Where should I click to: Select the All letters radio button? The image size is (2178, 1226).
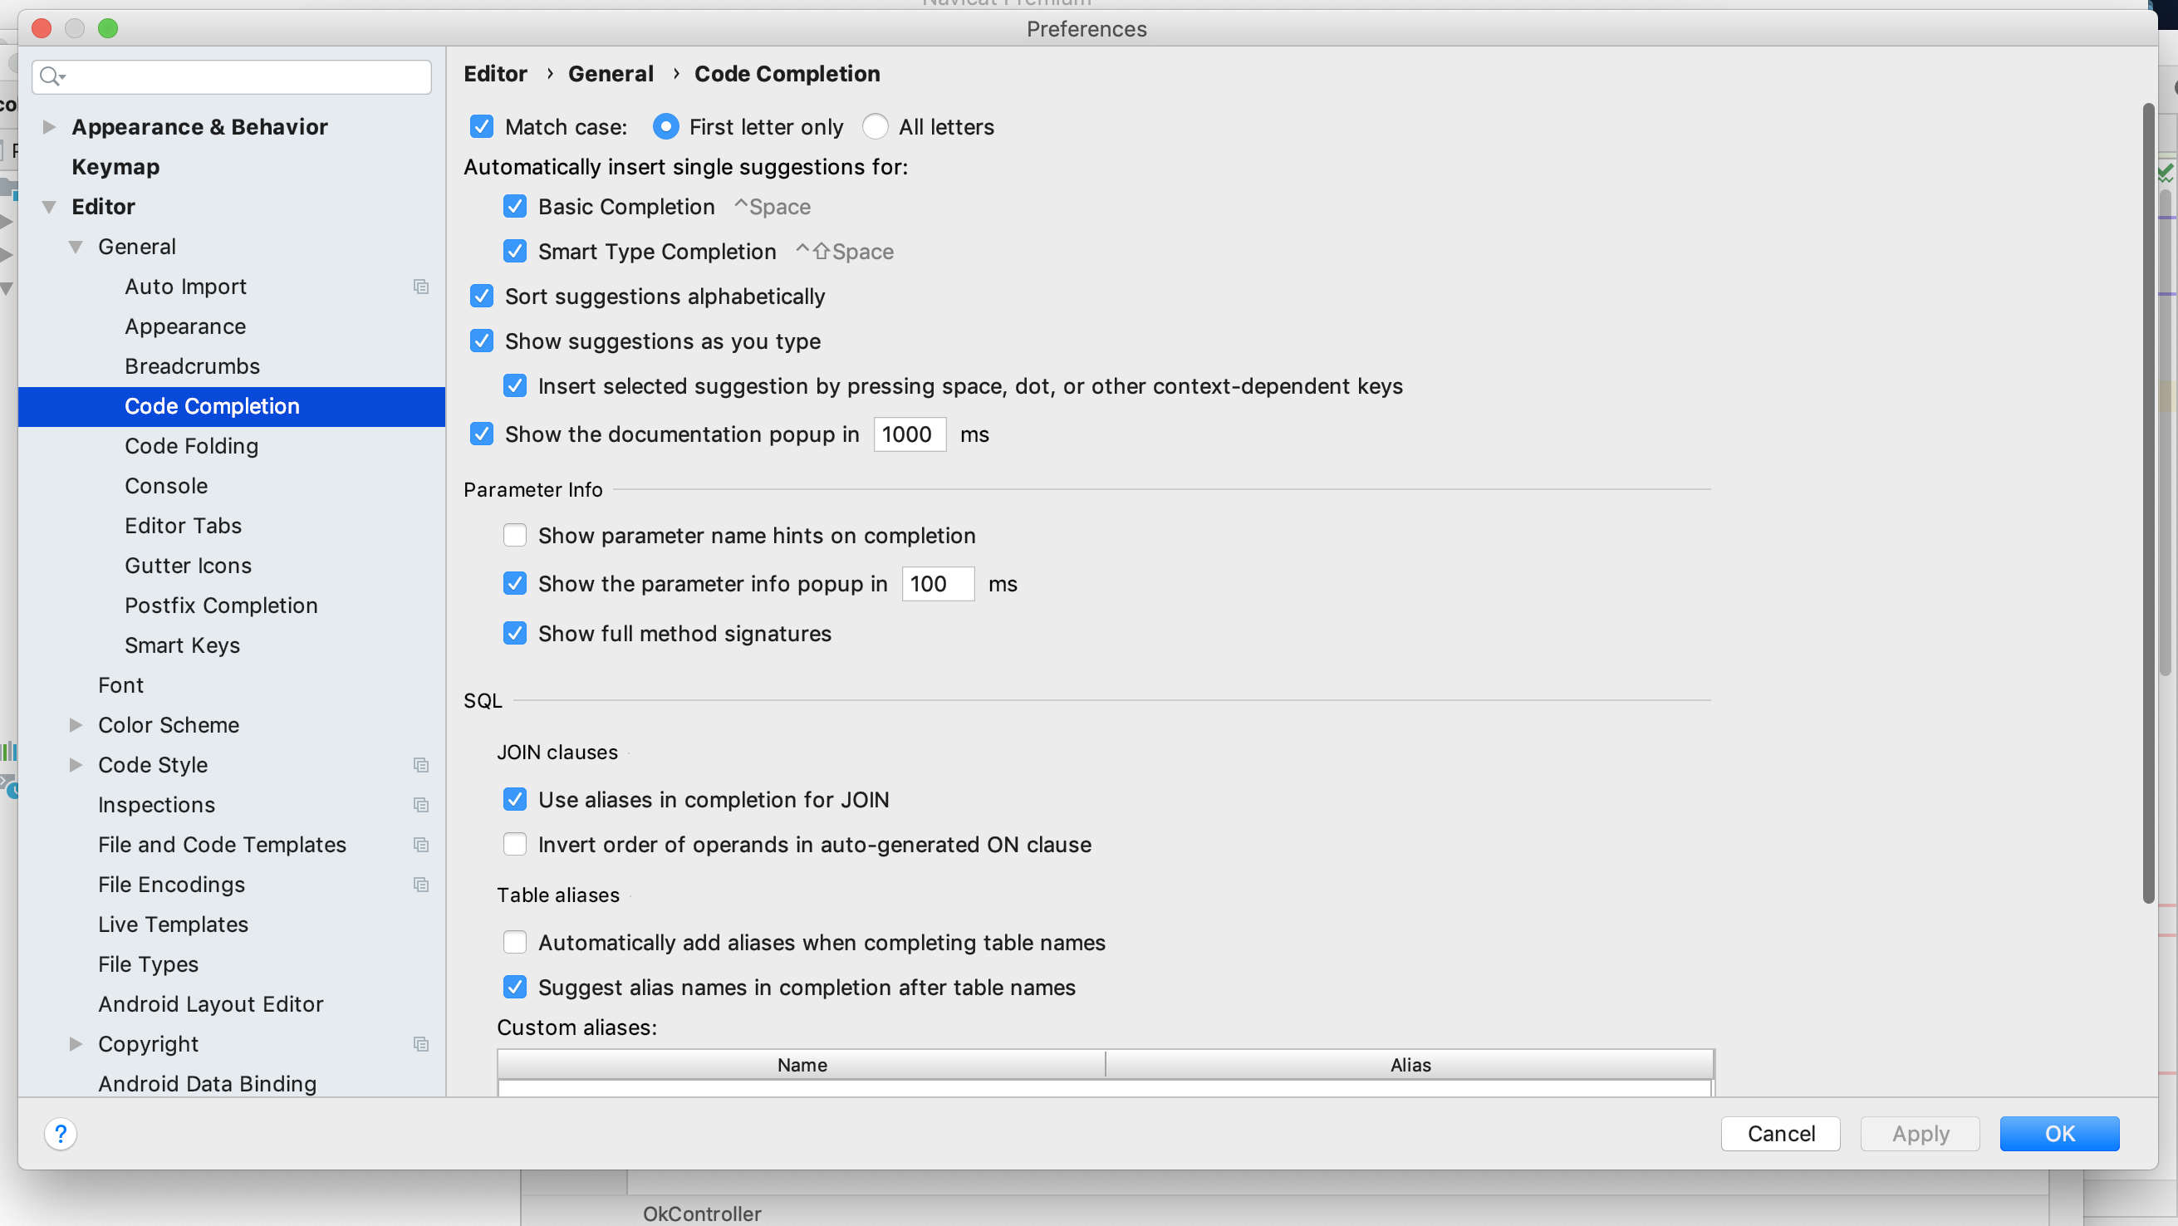point(875,127)
